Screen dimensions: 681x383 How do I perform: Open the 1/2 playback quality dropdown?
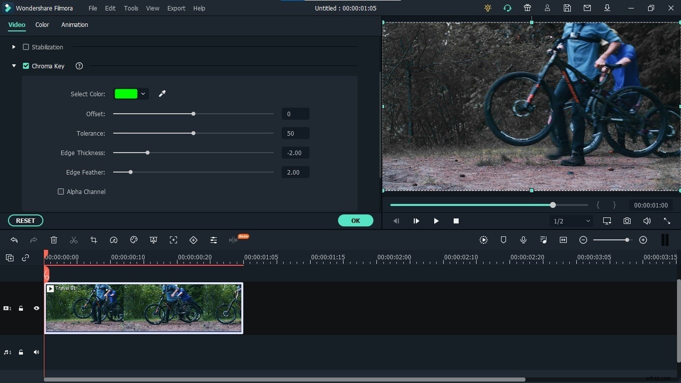click(x=571, y=221)
